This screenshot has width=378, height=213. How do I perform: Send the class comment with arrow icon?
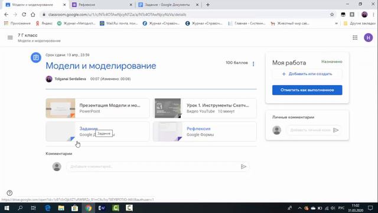tap(243, 167)
